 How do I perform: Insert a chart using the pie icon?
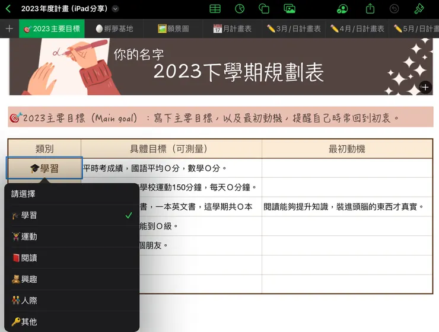click(x=240, y=9)
